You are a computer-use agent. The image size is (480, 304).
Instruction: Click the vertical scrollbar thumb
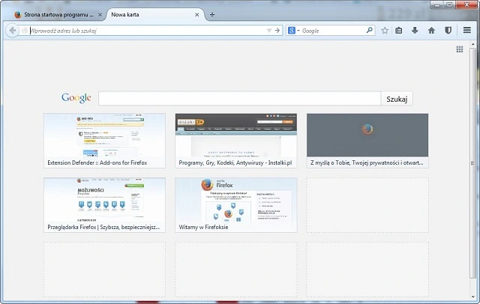[472, 163]
